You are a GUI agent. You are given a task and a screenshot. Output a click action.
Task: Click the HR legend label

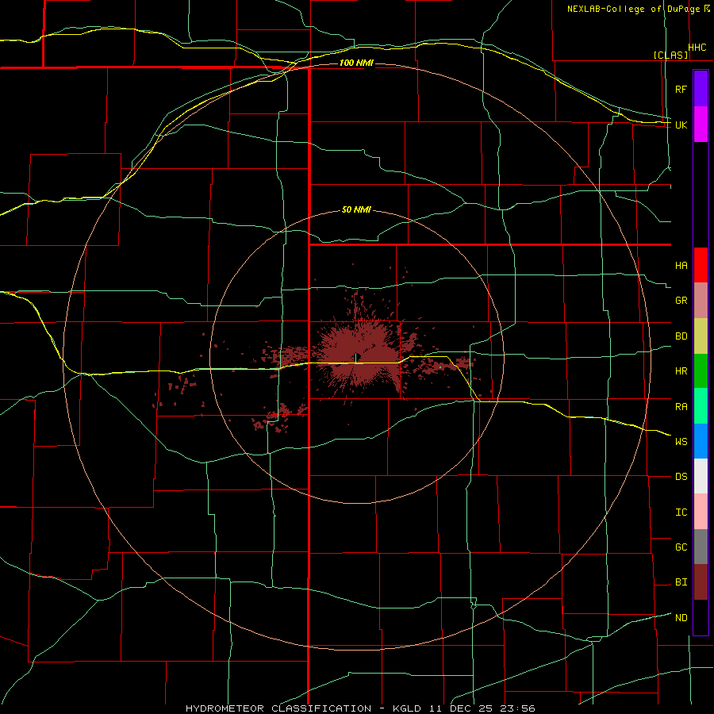[x=681, y=371]
